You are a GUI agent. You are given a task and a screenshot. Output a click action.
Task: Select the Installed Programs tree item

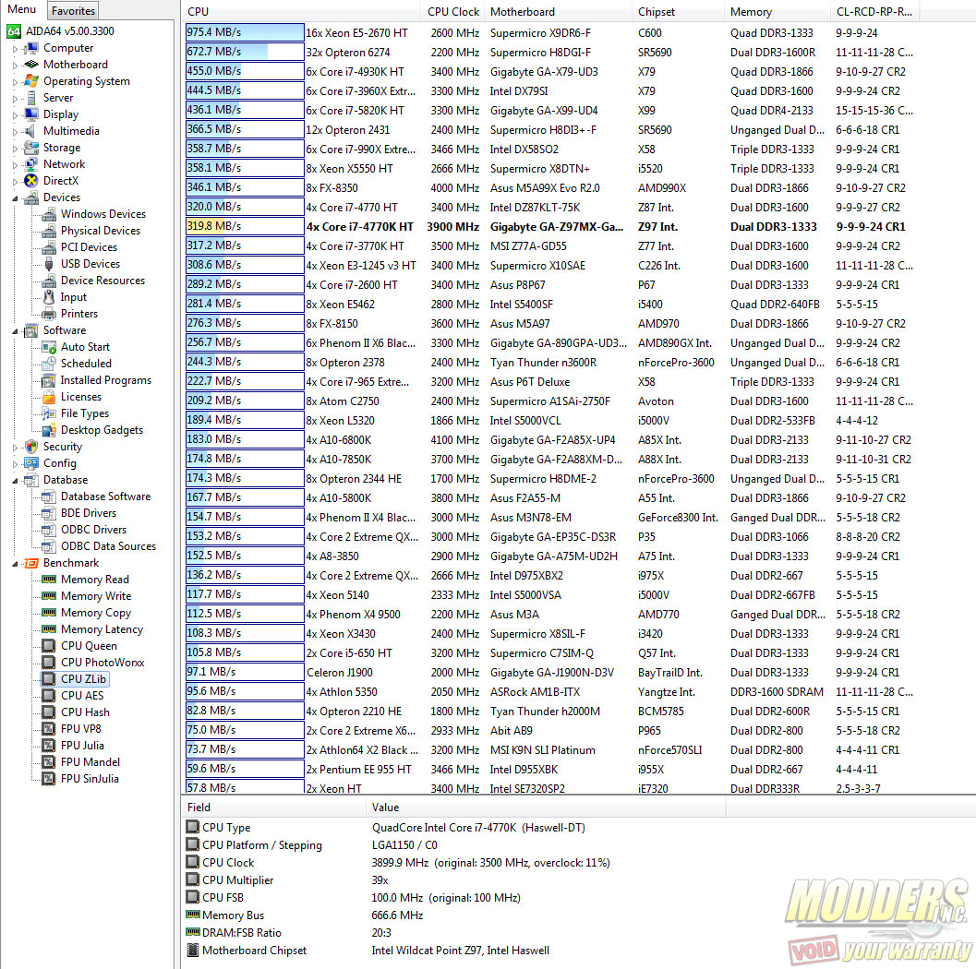(106, 380)
